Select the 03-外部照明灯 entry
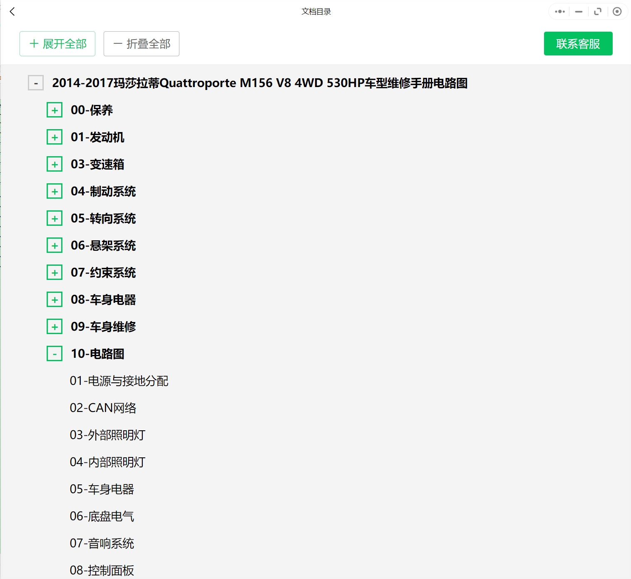Image resolution: width=631 pixels, height=579 pixels. tap(107, 435)
